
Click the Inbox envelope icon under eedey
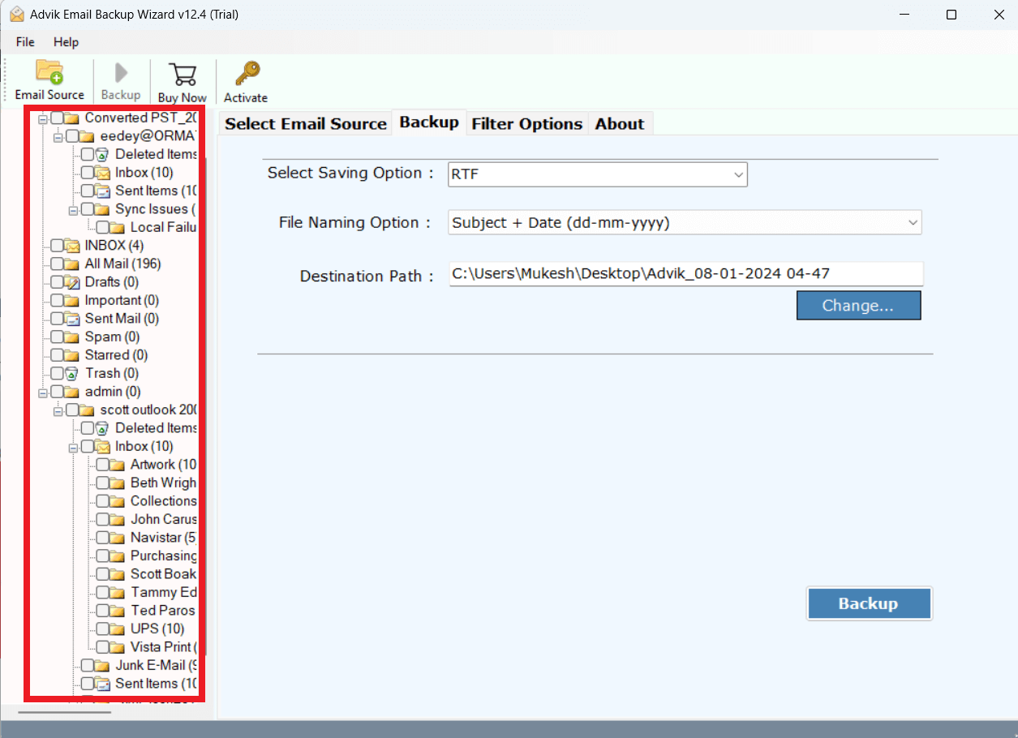(103, 173)
